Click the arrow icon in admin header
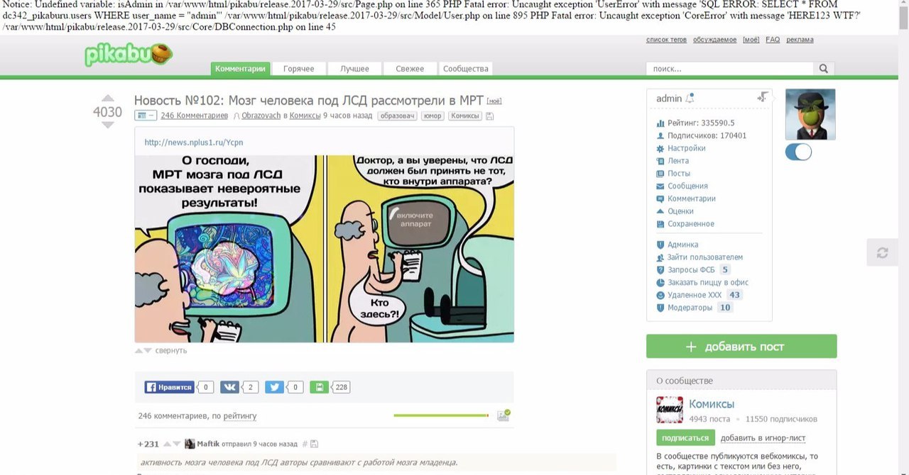Viewport: 909px width, 475px height. point(763,97)
